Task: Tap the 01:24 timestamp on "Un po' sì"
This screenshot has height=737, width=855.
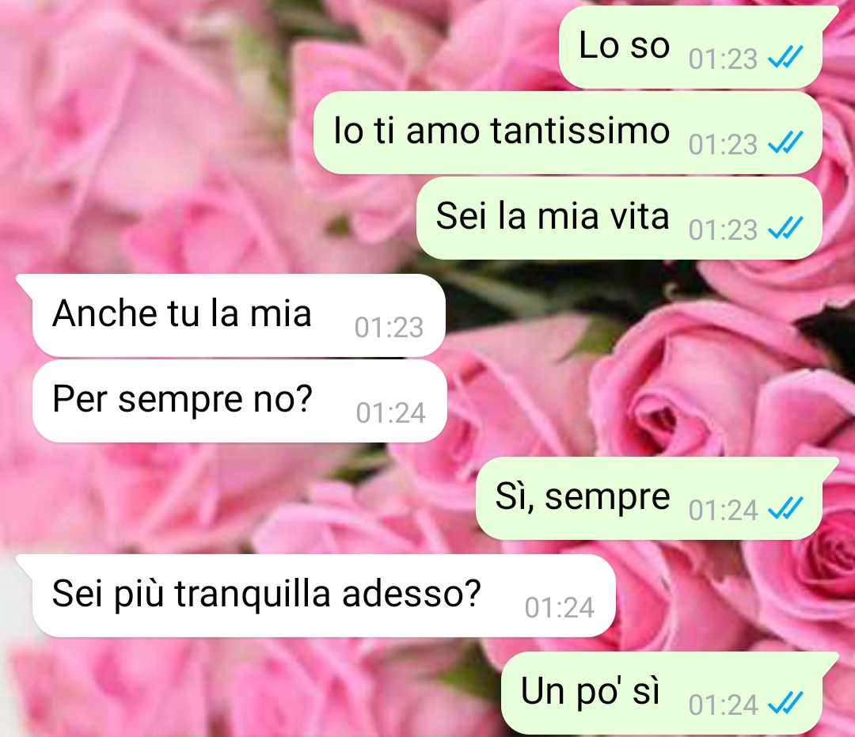Action: [x=723, y=705]
